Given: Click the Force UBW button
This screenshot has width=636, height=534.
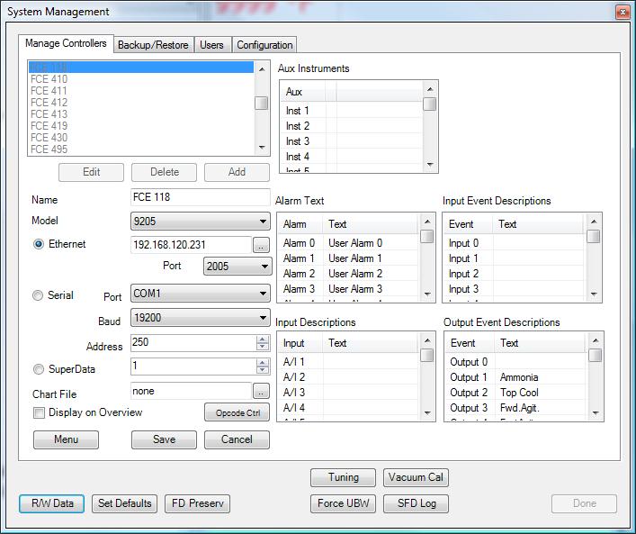Looking at the screenshot, I should click(x=343, y=503).
